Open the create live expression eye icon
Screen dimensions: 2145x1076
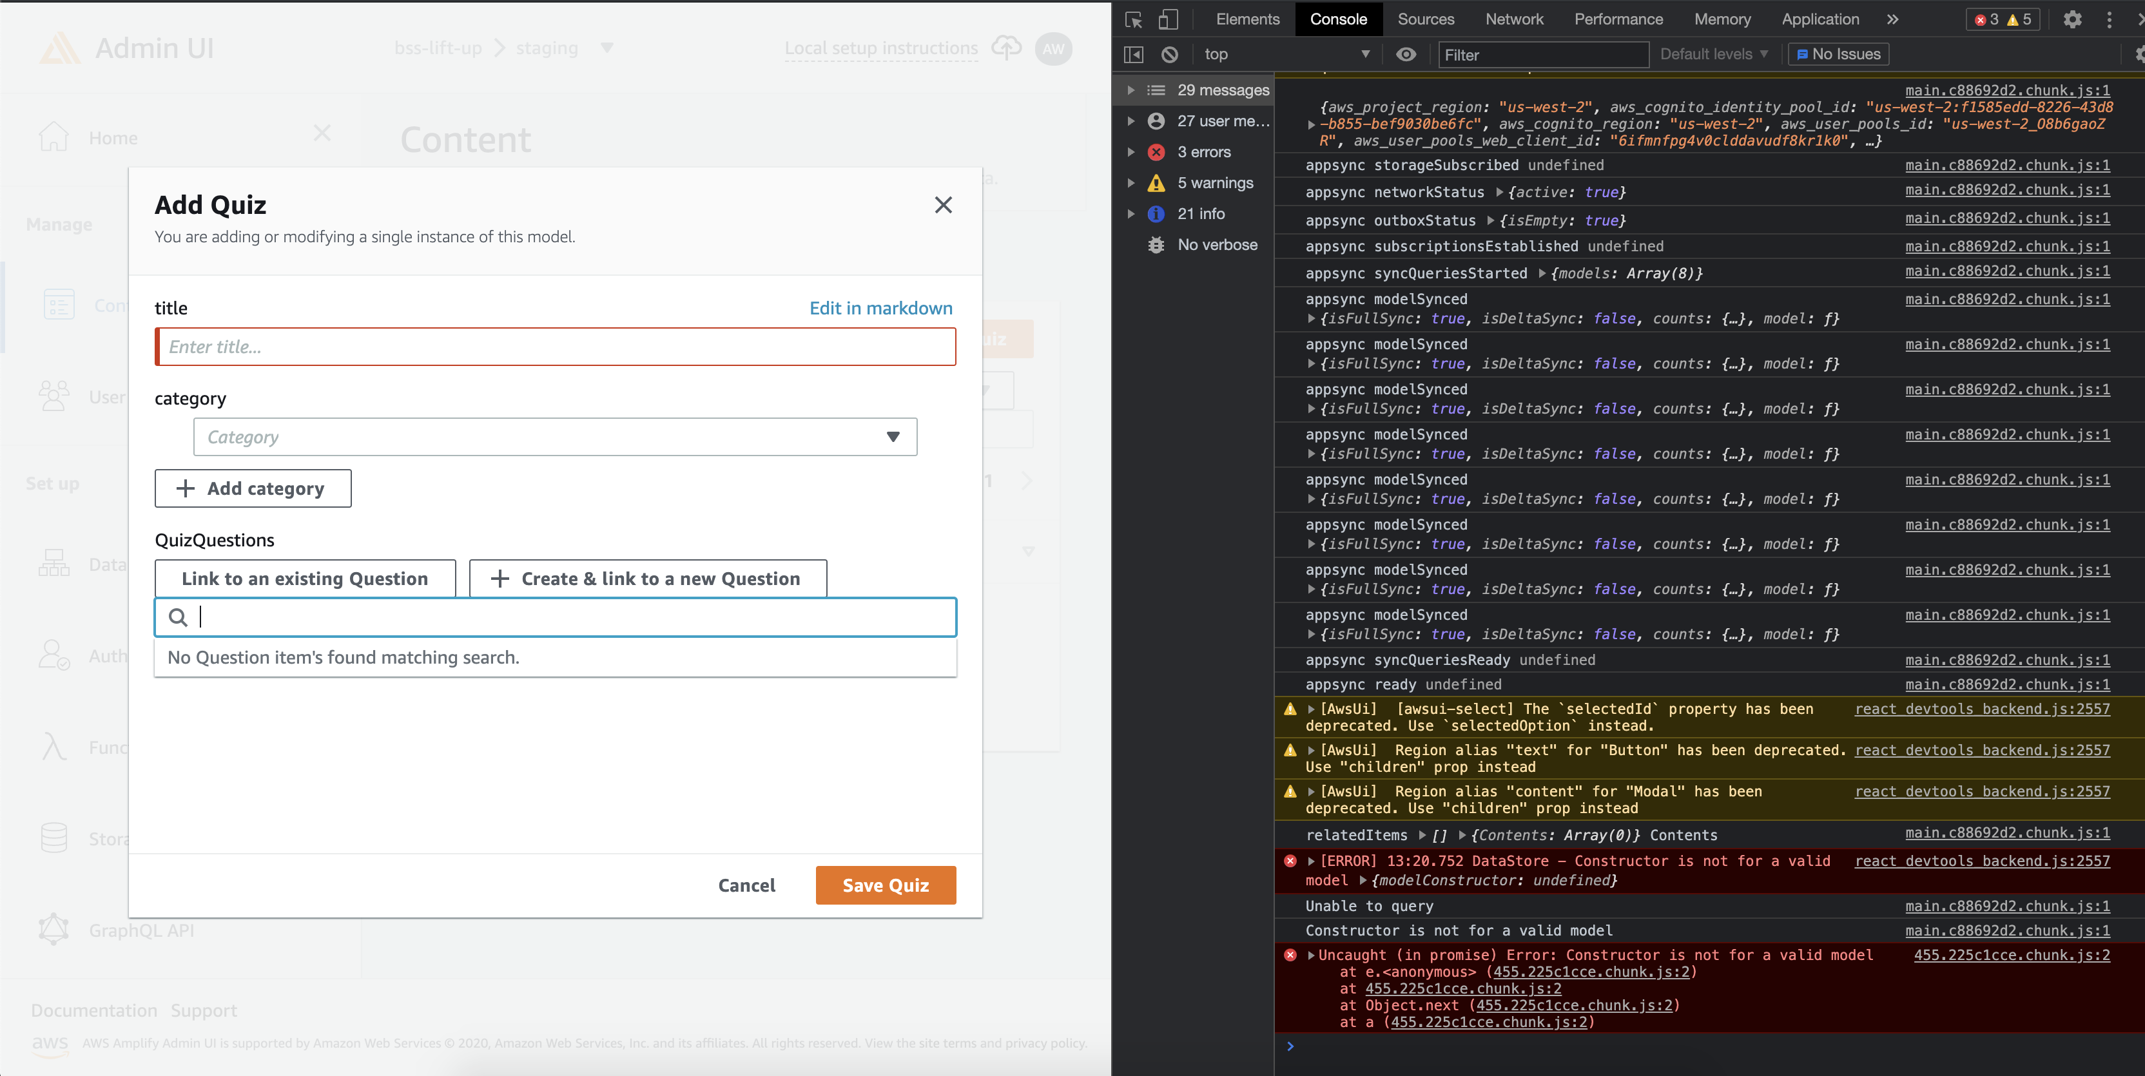1406,54
